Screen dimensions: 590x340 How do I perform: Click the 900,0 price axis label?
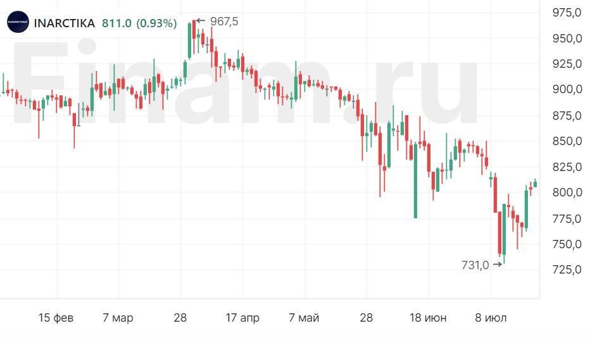[567, 90]
